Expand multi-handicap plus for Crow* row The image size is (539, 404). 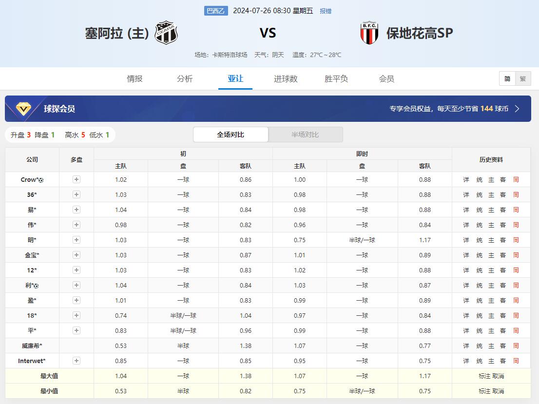point(77,179)
